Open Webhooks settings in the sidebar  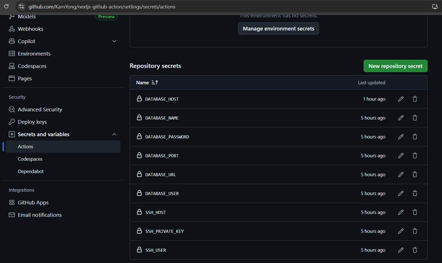point(30,28)
